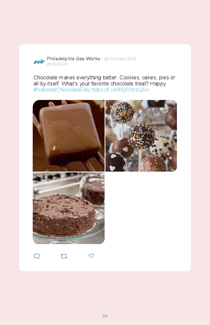Click page number 69 at bottom
The image size is (210, 325).
(x=105, y=316)
